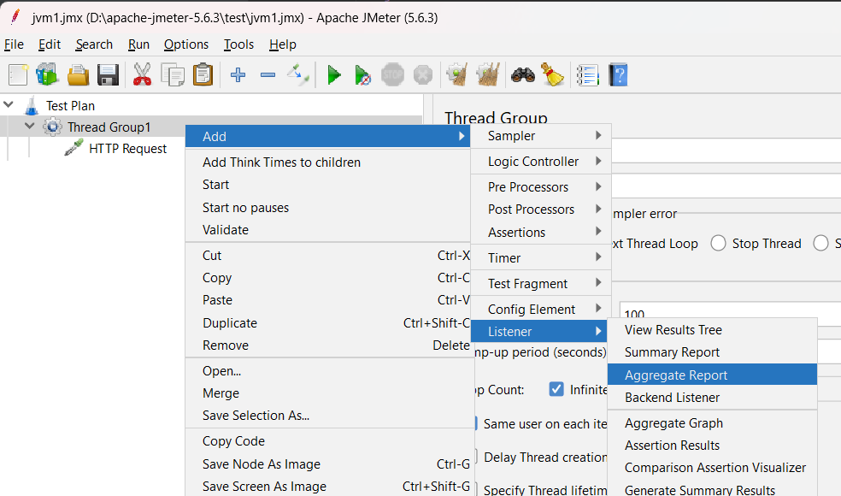The image size is (841, 496).
Task: Choose Backend Listener entry
Action: (x=712, y=398)
